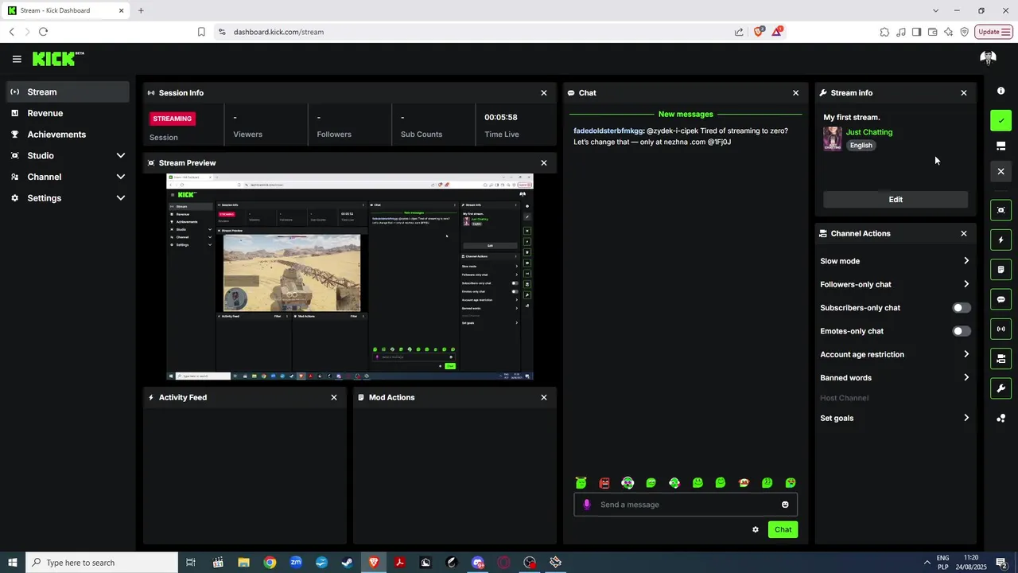Click the info icon in right sidebar
This screenshot has height=573, width=1018.
point(1001,92)
